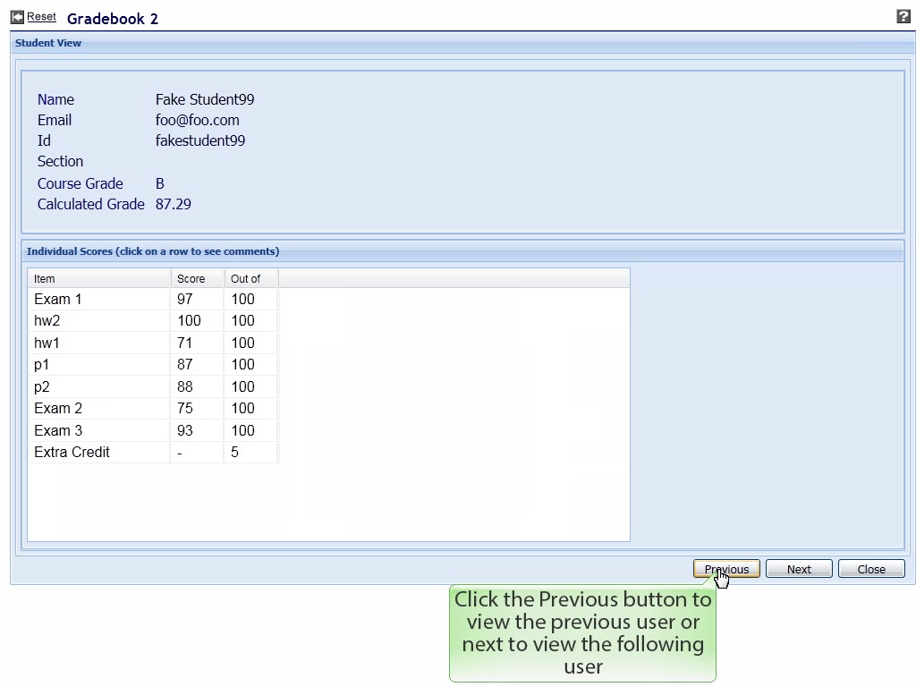
Task: Sort by the Score column header
Action: 198,279
